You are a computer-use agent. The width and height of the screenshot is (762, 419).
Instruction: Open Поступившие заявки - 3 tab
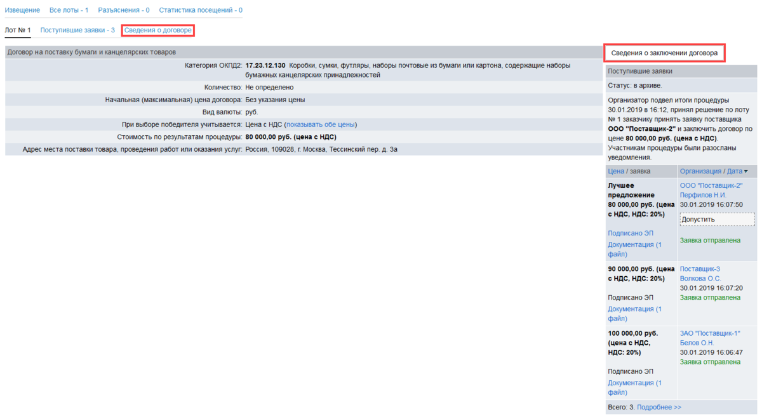pos(77,30)
